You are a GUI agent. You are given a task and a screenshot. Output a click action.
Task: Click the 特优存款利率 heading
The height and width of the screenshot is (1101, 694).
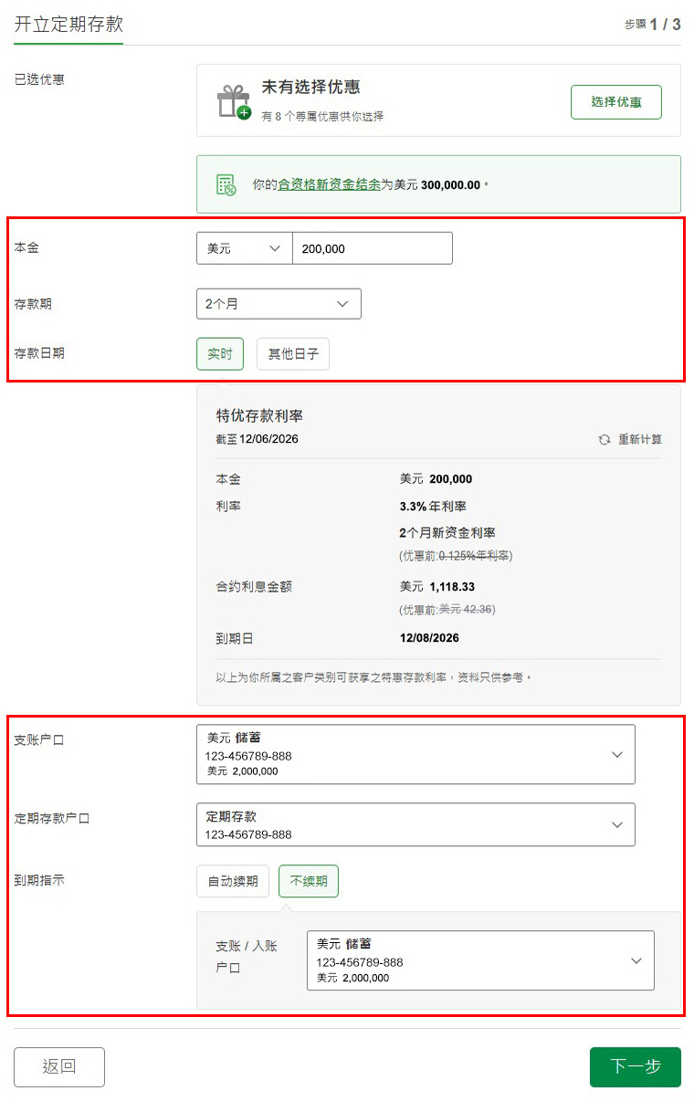point(259,416)
